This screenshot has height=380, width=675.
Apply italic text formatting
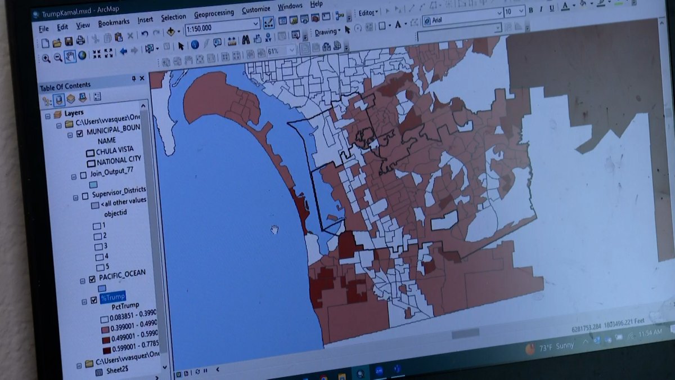point(541,10)
